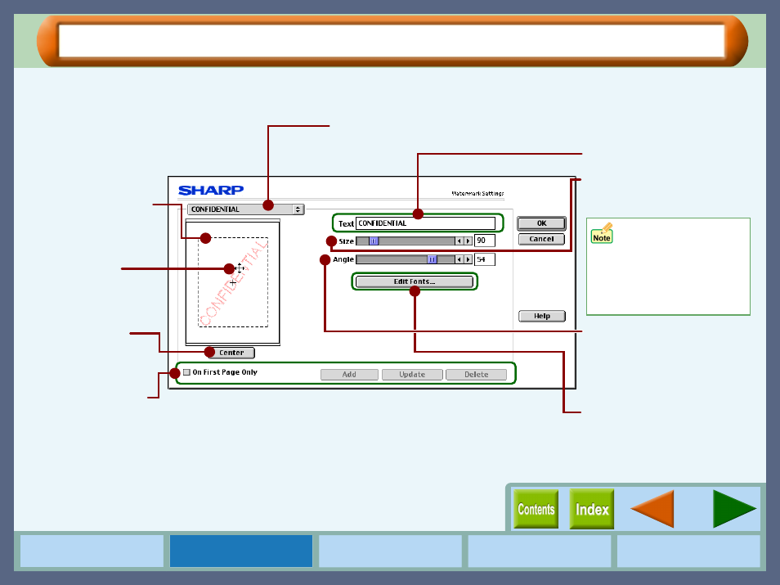The width and height of the screenshot is (780, 585).
Task: Click the OK button
Action: click(541, 223)
